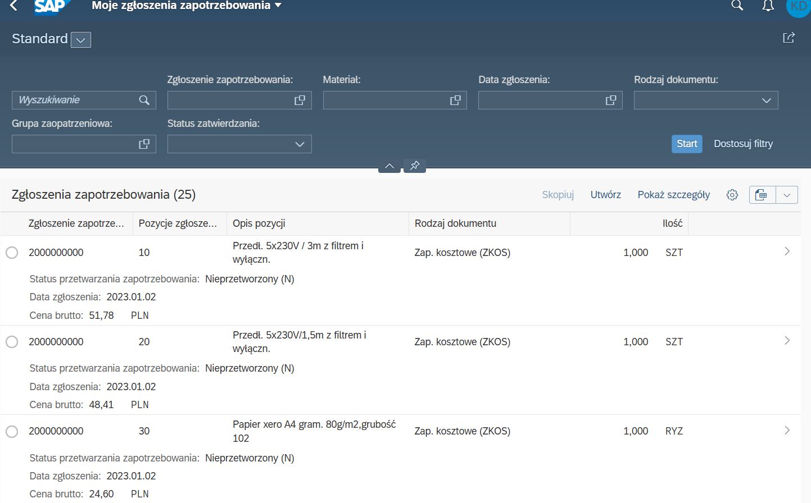Open search with the header magnifier icon

tap(737, 6)
